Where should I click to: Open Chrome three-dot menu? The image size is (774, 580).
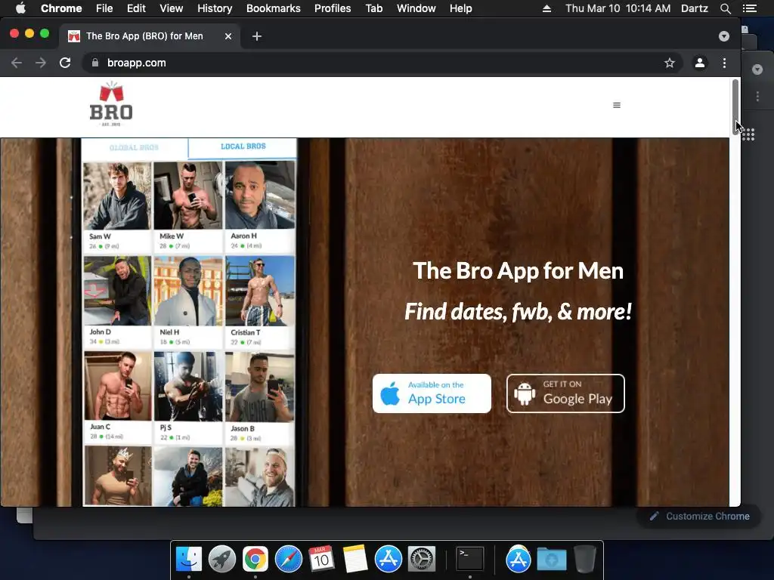tap(724, 63)
